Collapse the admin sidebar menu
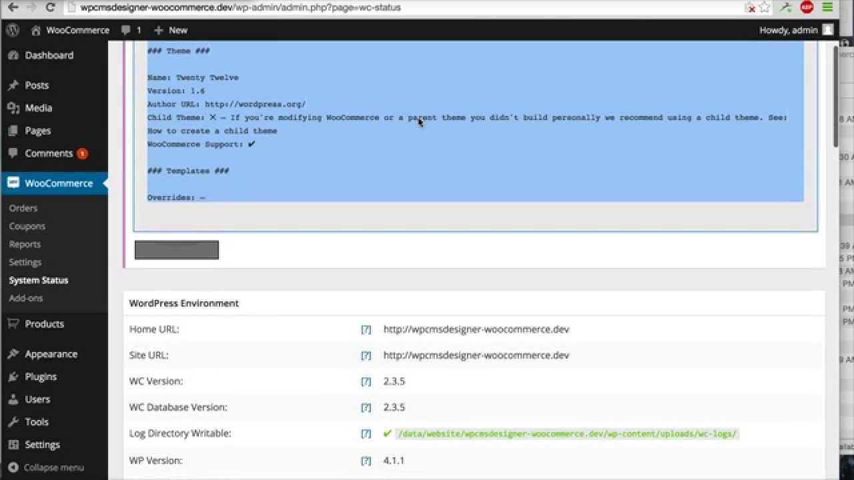854x480 pixels. click(46, 467)
